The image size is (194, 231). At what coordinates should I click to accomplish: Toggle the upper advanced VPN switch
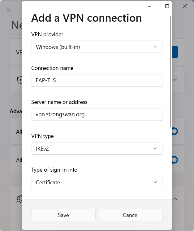point(175,131)
